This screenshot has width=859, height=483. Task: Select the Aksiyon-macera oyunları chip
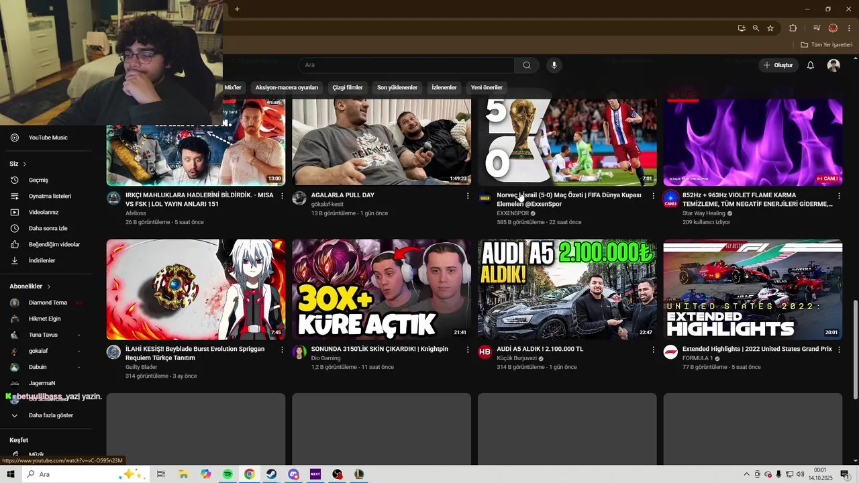pyautogui.click(x=287, y=87)
